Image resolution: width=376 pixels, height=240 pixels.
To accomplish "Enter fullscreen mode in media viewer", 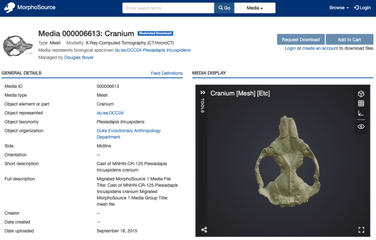I will [361, 229].
